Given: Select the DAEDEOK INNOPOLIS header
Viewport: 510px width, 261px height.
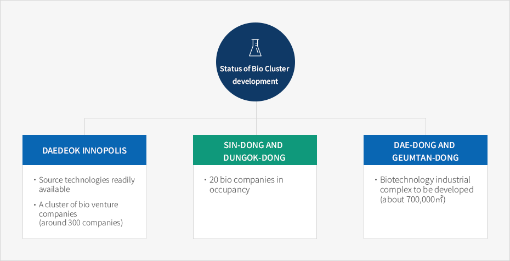Looking at the screenshot, I should tap(84, 150).
